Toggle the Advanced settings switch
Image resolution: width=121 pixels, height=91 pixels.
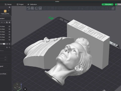click(x=4, y=44)
